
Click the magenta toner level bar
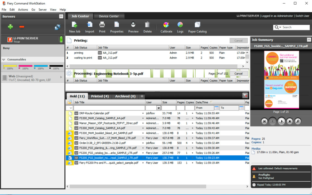[x=25, y=66]
